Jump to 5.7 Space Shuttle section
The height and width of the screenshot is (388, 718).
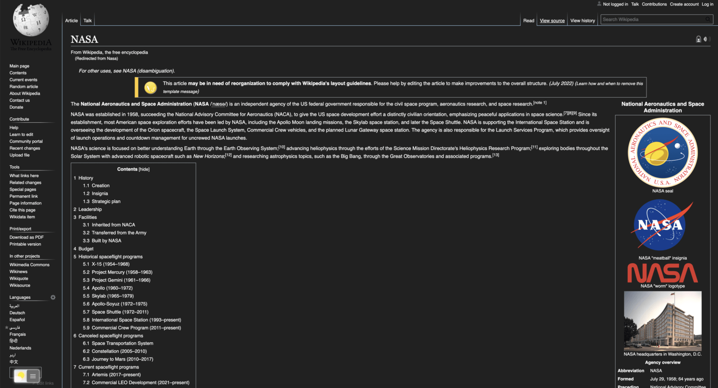(x=120, y=312)
